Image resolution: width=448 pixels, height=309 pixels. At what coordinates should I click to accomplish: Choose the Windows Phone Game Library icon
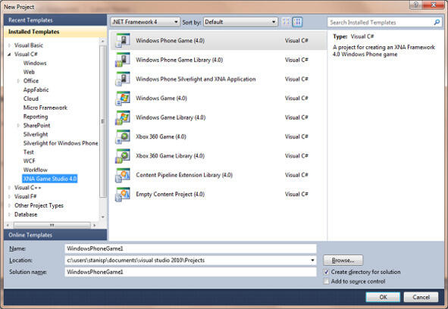pos(123,60)
